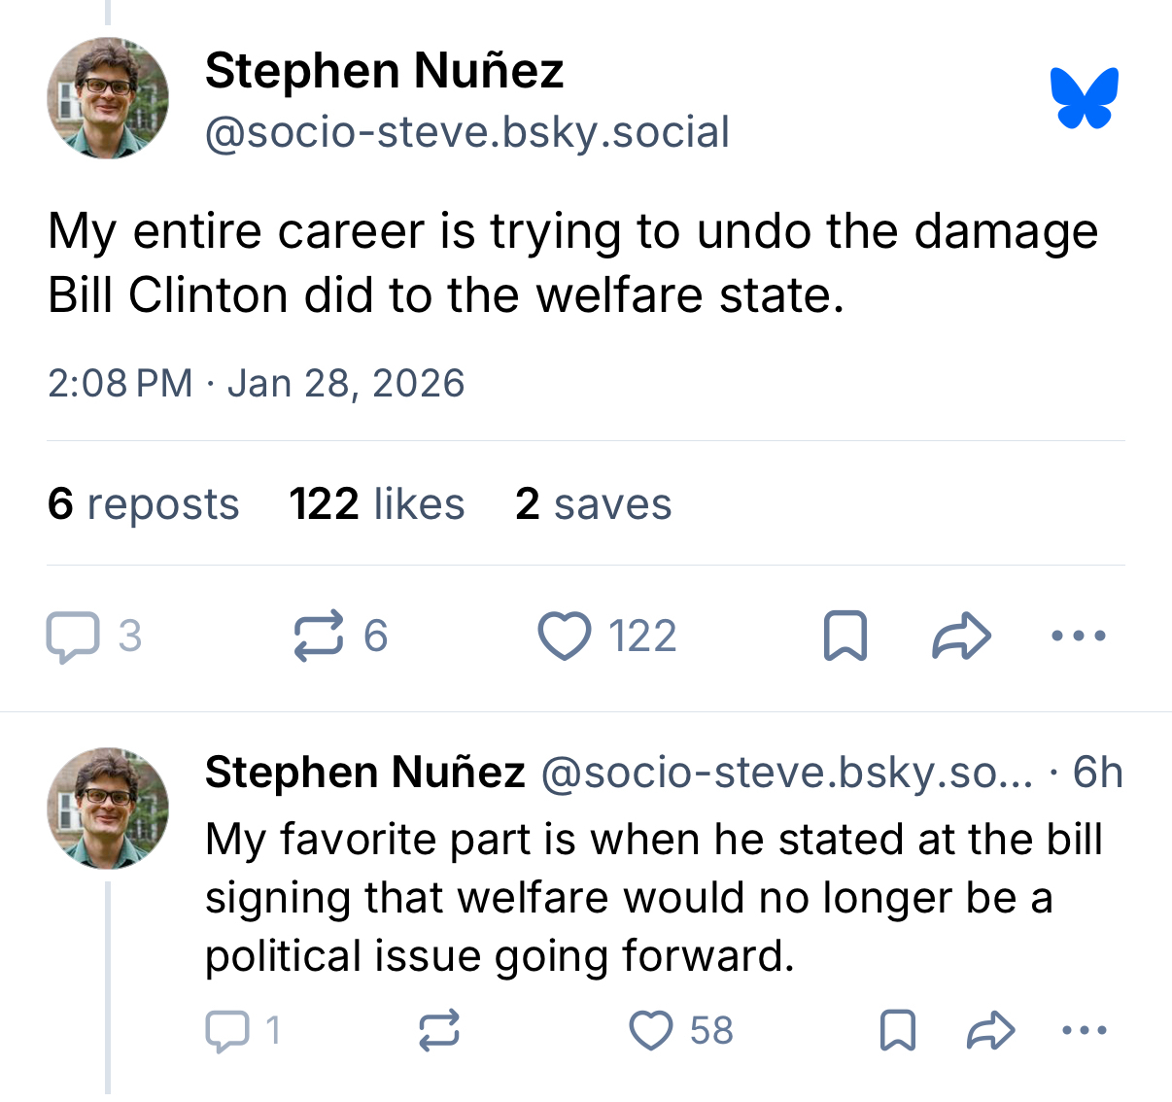View the list of 122 likes
The height and width of the screenshot is (1102, 1172).
click(x=377, y=504)
